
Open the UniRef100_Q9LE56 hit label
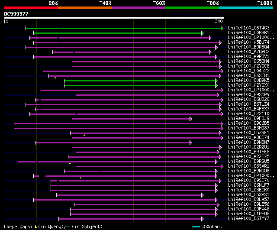(x=248, y=204)
